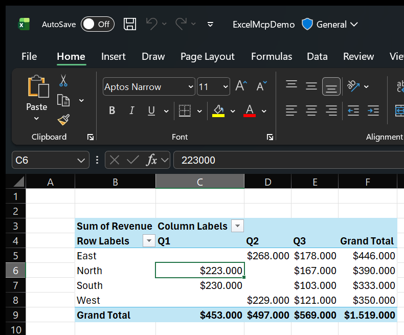
Task: Open the Name Box dropdown arrow
Action: (x=81, y=160)
